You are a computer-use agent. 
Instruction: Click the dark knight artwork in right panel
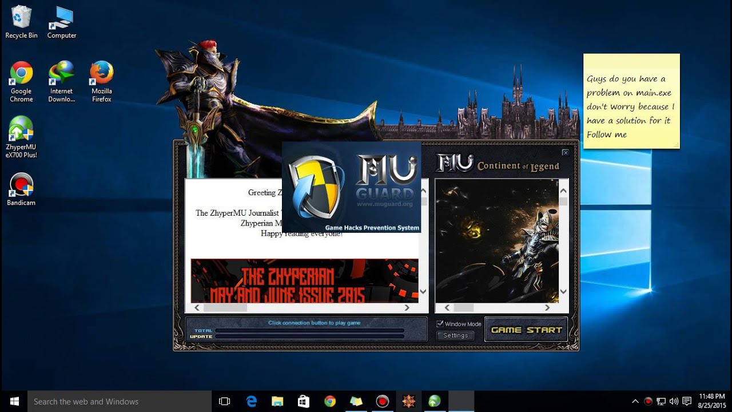pos(497,241)
